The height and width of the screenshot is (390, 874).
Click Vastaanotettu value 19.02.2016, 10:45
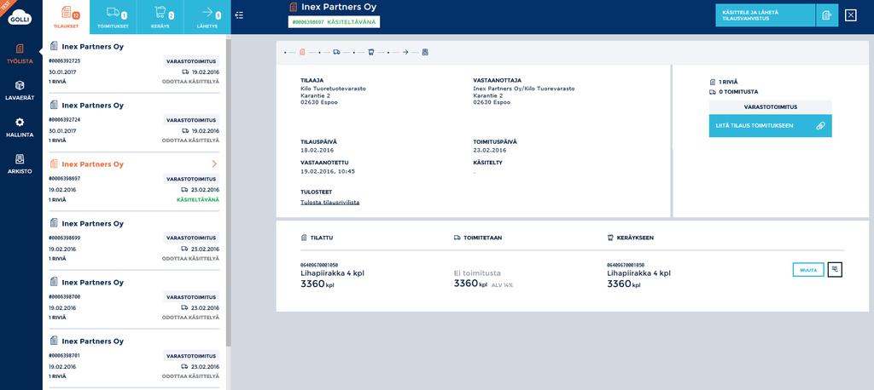click(327, 171)
